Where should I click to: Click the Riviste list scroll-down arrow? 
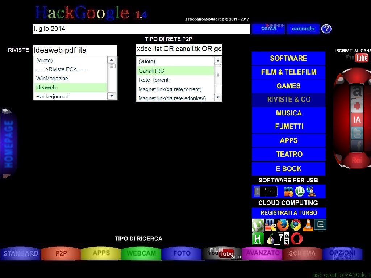pyautogui.click(x=112, y=96)
